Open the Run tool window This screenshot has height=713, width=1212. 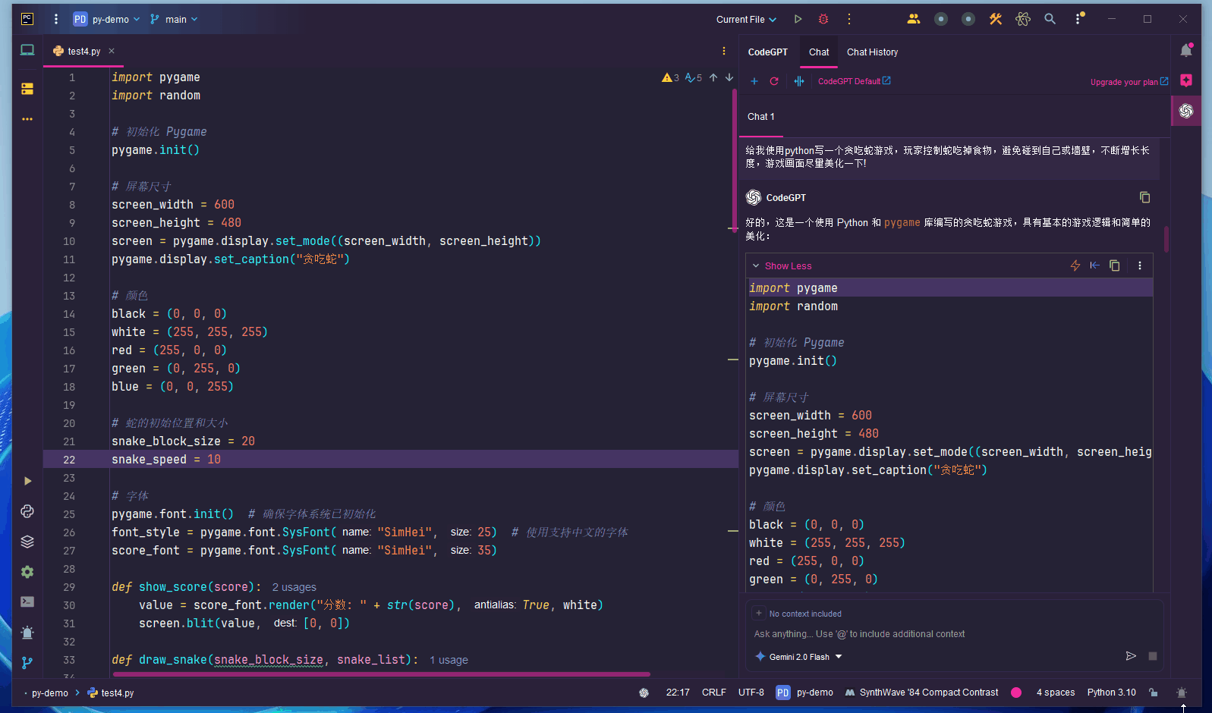[27, 481]
